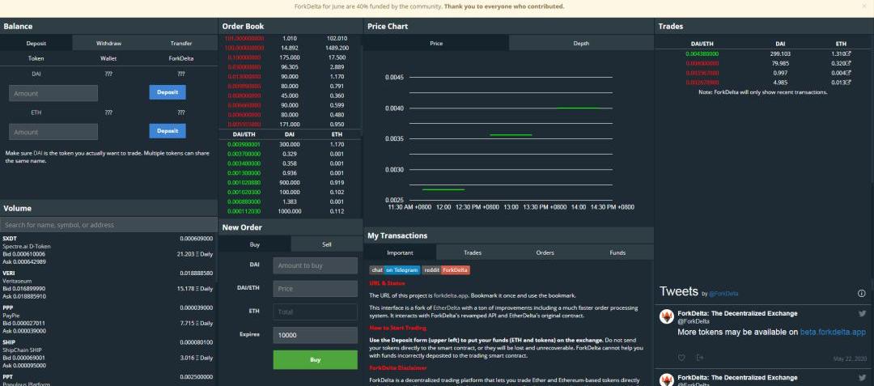Open the forkdelta.app link
Screen dimensions: 874x386
point(450,295)
